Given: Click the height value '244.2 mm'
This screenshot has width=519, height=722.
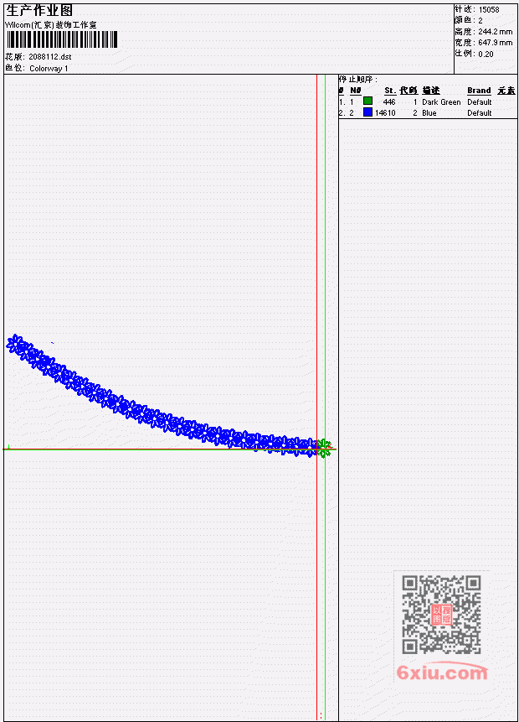Looking at the screenshot, I should [495, 32].
